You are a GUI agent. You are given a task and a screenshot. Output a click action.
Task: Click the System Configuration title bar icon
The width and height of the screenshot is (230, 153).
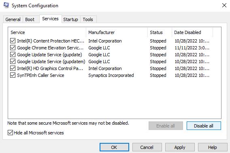pos(6,5)
